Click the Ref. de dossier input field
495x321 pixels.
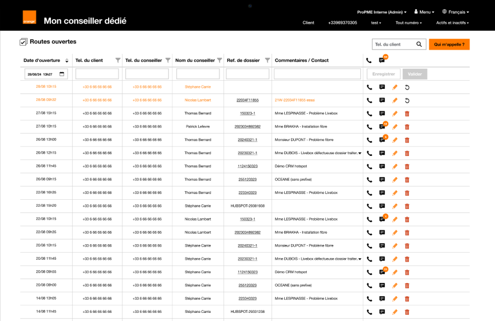coord(247,74)
